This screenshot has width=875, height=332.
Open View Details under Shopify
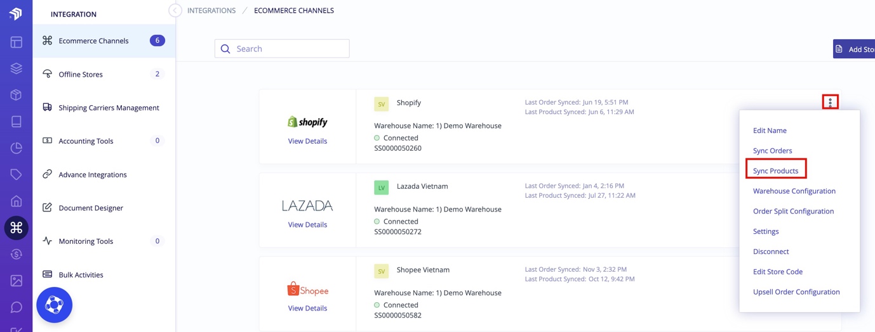[307, 141]
